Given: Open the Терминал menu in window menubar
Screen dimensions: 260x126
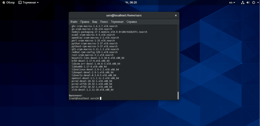Looking at the screenshot, I should [x=117, y=22].
